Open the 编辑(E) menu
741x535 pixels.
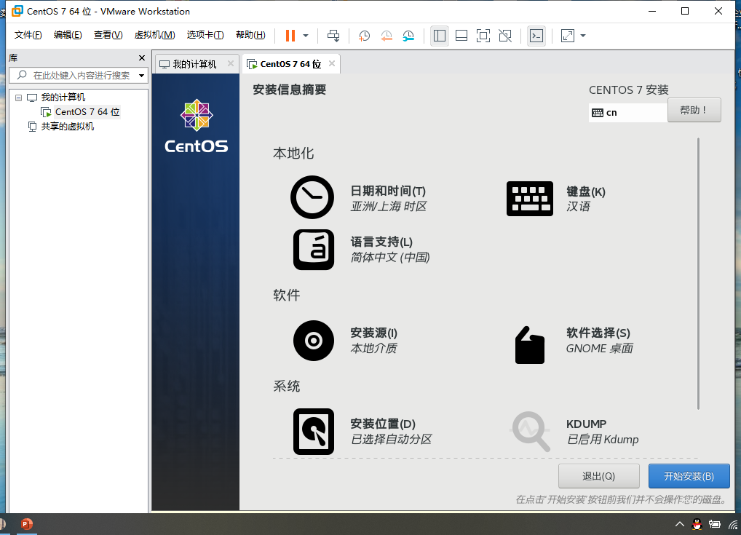(68, 35)
